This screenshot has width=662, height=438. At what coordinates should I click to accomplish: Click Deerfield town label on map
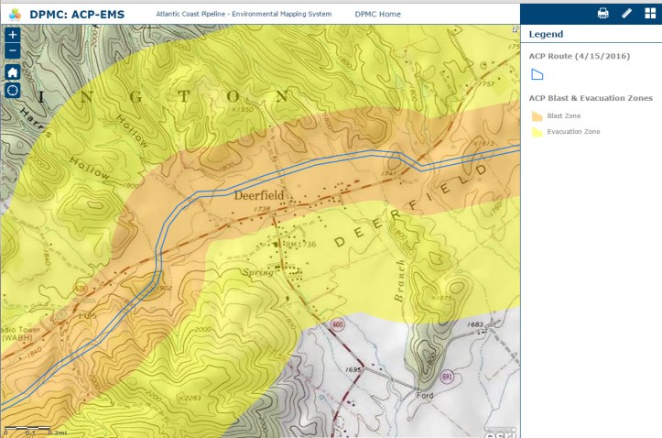tap(259, 195)
